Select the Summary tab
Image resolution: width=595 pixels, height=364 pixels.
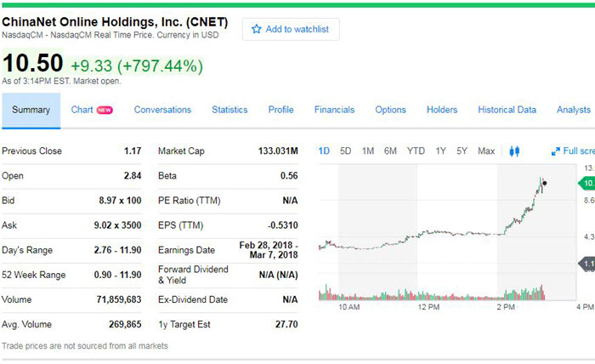tap(31, 110)
